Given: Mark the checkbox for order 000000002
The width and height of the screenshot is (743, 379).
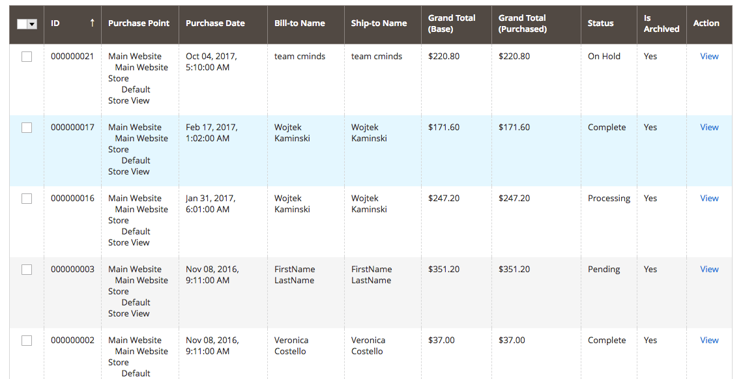Looking at the screenshot, I should 27,341.
